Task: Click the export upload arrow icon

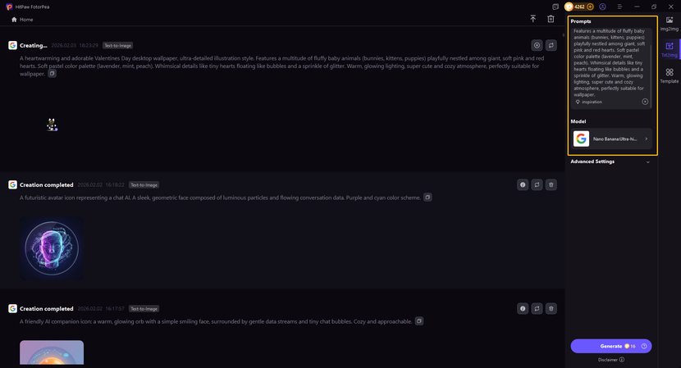Action: tap(532, 19)
